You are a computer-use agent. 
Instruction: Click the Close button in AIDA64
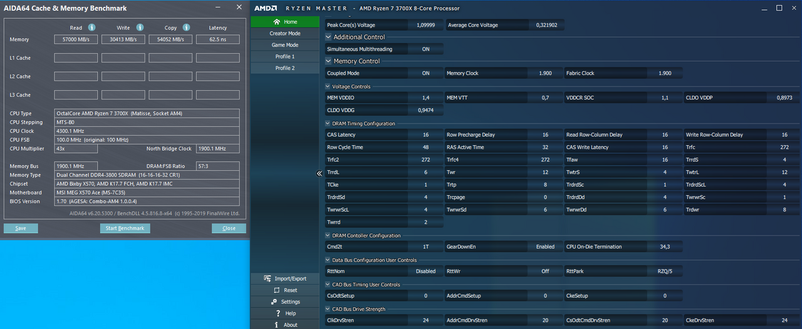[229, 228]
